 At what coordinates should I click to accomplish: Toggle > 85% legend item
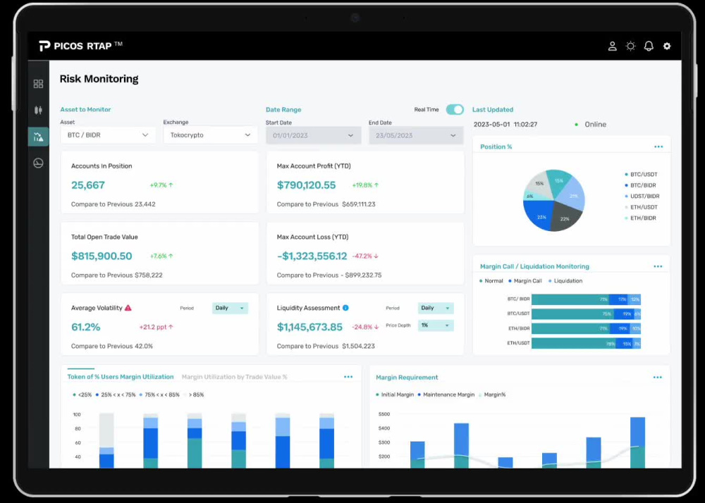point(194,395)
